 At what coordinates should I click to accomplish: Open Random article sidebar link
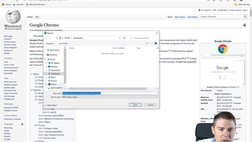click(x=10, y=45)
